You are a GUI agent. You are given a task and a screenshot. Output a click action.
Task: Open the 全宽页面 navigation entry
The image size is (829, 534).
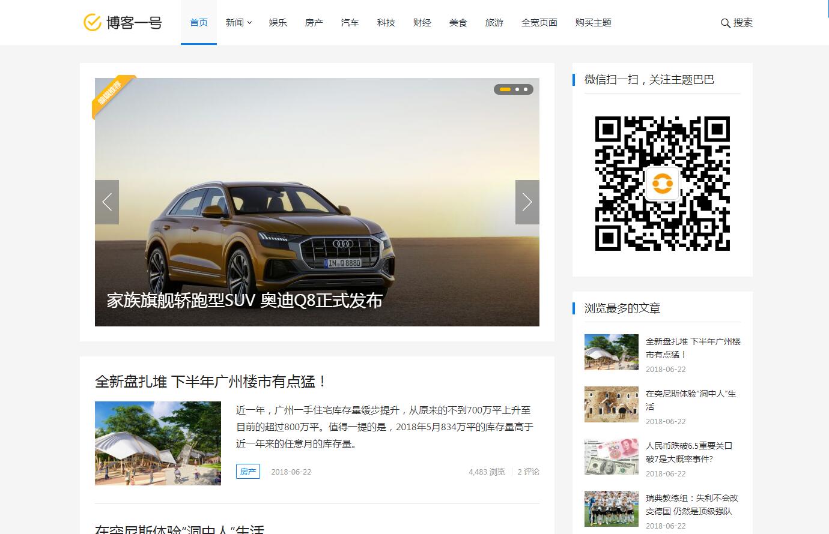coord(539,23)
